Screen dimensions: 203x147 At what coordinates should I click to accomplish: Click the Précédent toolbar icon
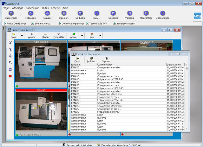tap(31, 13)
